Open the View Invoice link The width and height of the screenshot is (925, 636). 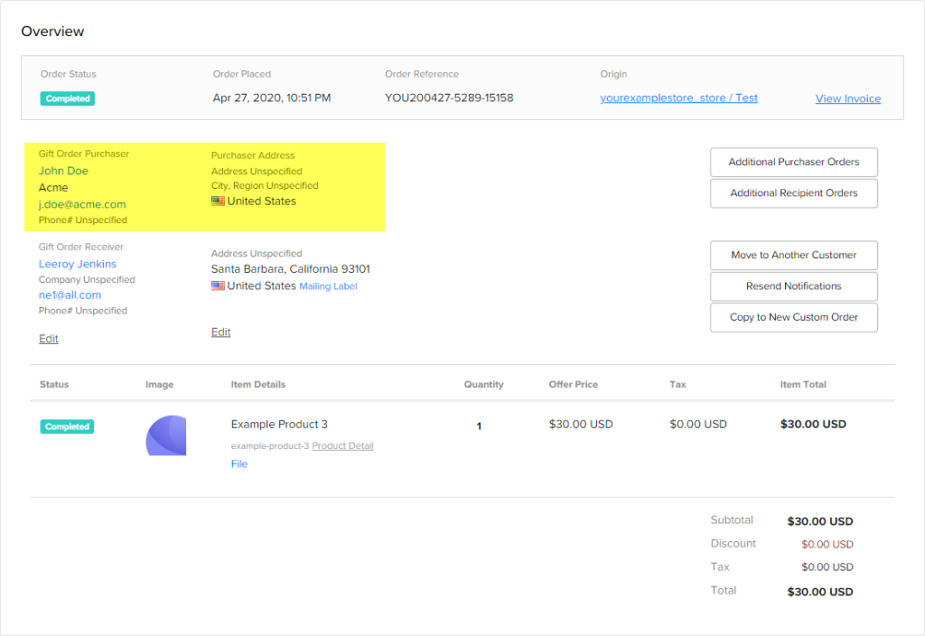click(847, 98)
